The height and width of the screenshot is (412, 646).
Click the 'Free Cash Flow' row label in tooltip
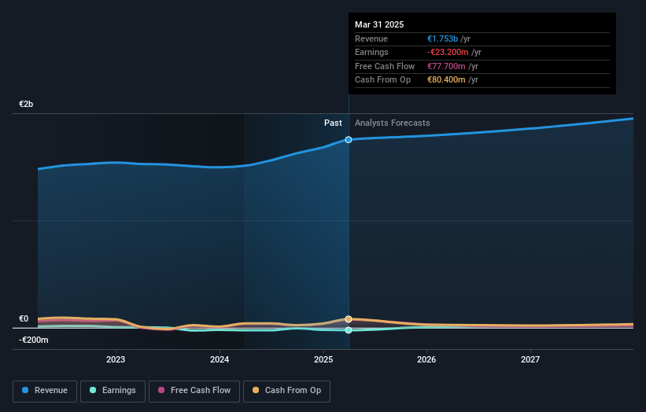coord(385,66)
